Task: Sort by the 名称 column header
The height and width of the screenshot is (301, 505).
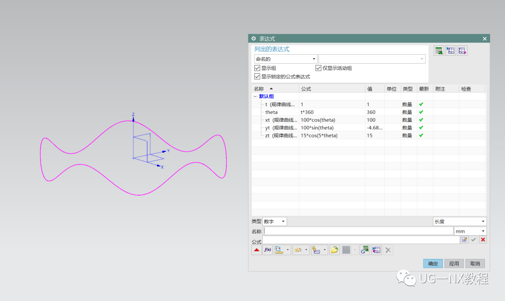Action: (275, 89)
